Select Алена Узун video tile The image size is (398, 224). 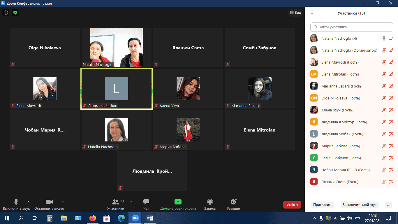pos(188,89)
